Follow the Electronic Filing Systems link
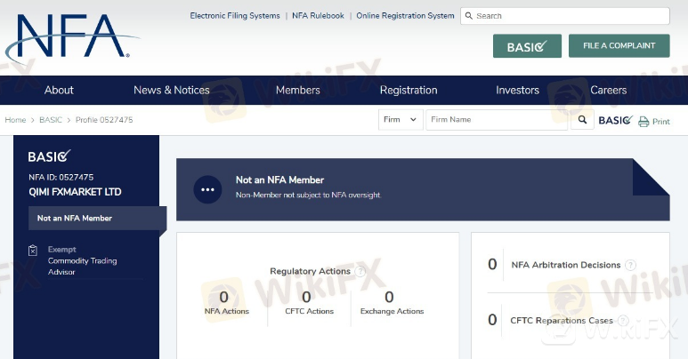This screenshot has width=688, height=359. click(234, 16)
